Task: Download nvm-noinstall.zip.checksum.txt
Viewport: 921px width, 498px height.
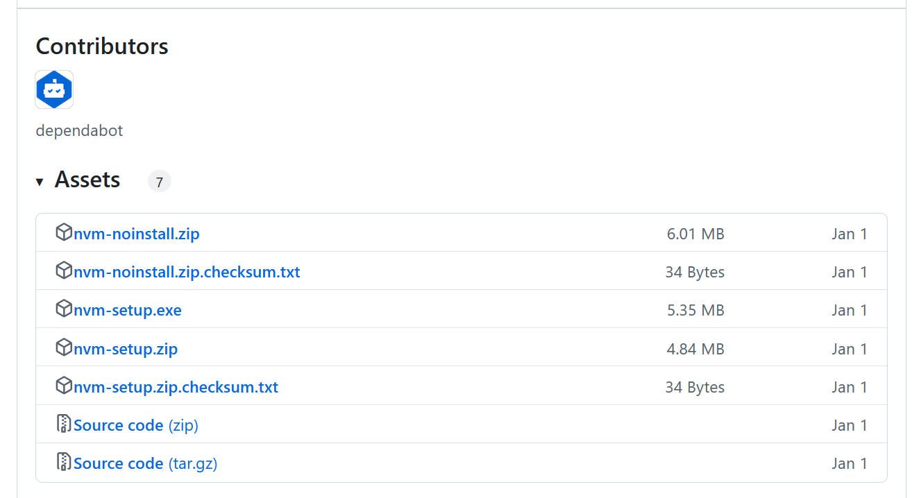Action: [187, 272]
